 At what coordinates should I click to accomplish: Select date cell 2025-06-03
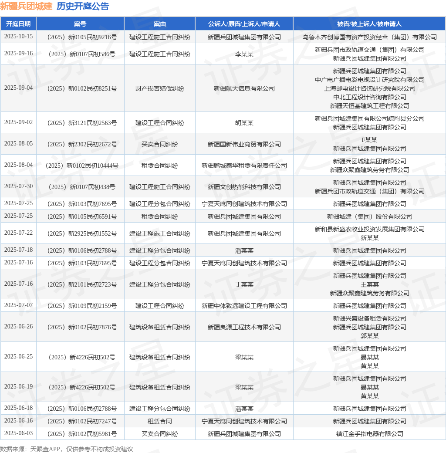(x=18, y=433)
